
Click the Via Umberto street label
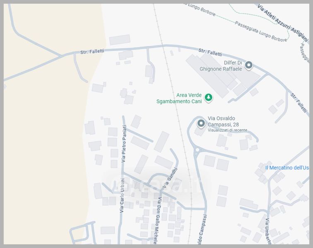pos(268,231)
